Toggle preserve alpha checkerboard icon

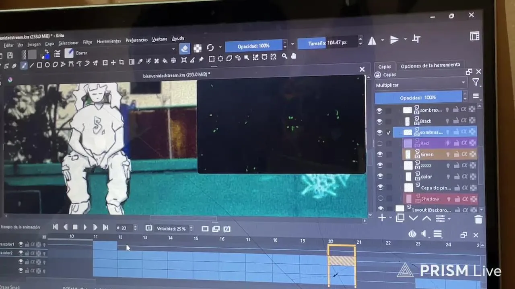coord(198,48)
